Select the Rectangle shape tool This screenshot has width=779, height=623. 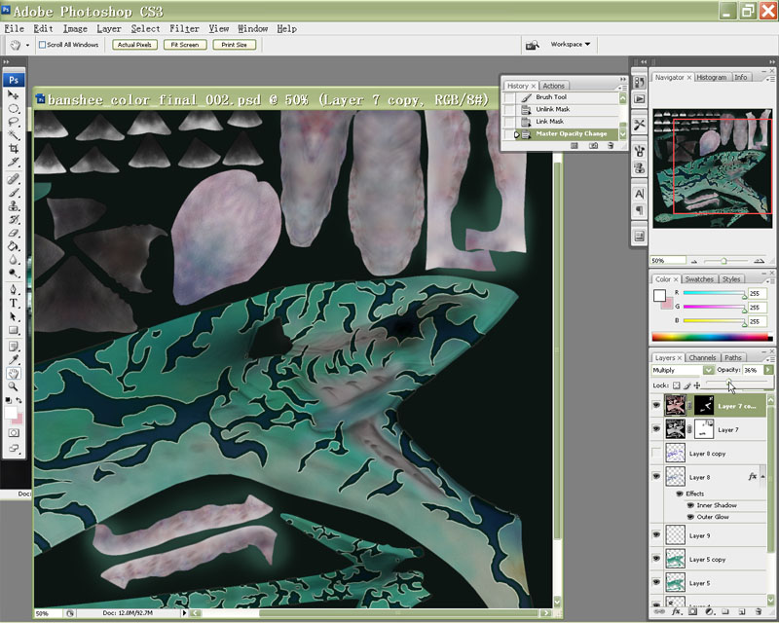(x=14, y=330)
